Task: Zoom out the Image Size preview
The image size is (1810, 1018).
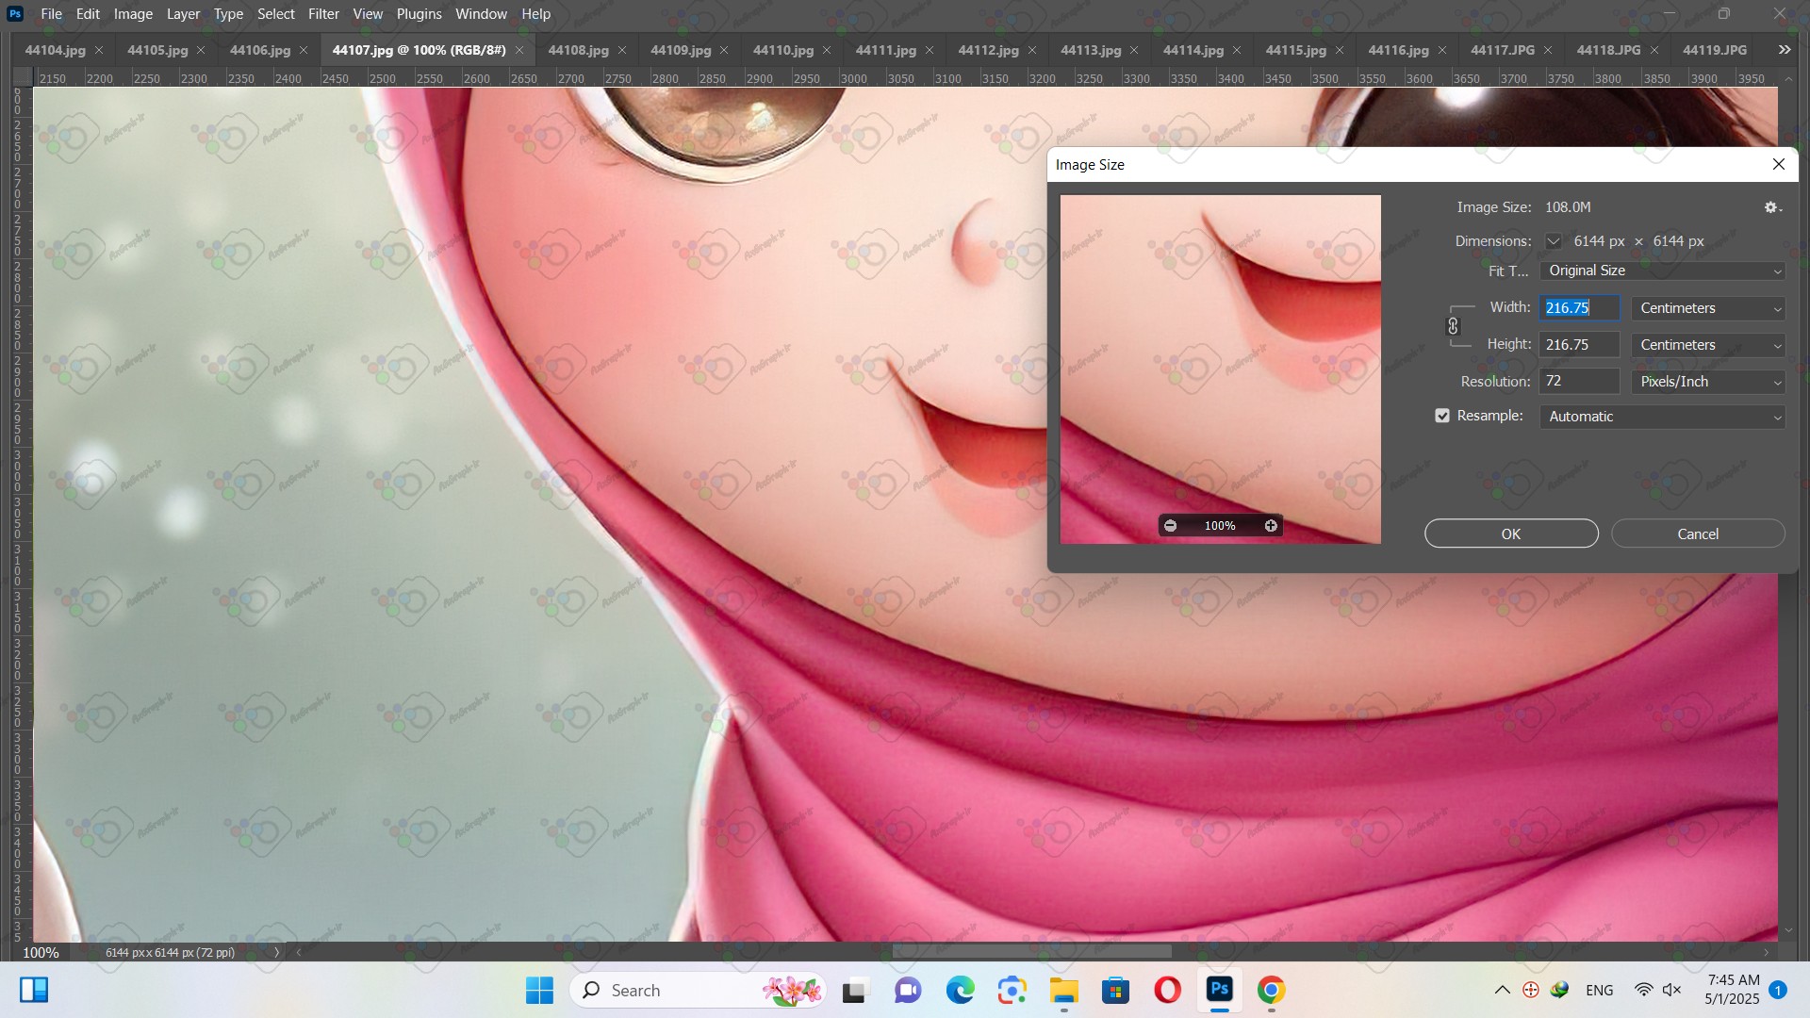Action: (x=1171, y=526)
